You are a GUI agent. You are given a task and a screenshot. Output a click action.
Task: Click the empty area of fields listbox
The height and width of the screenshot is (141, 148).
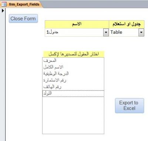click(x=73, y=115)
